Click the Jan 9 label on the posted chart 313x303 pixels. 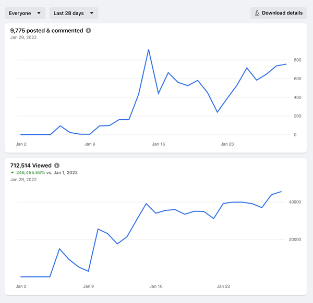click(x=90, y=144)
